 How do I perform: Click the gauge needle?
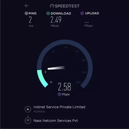click(56, 68)
